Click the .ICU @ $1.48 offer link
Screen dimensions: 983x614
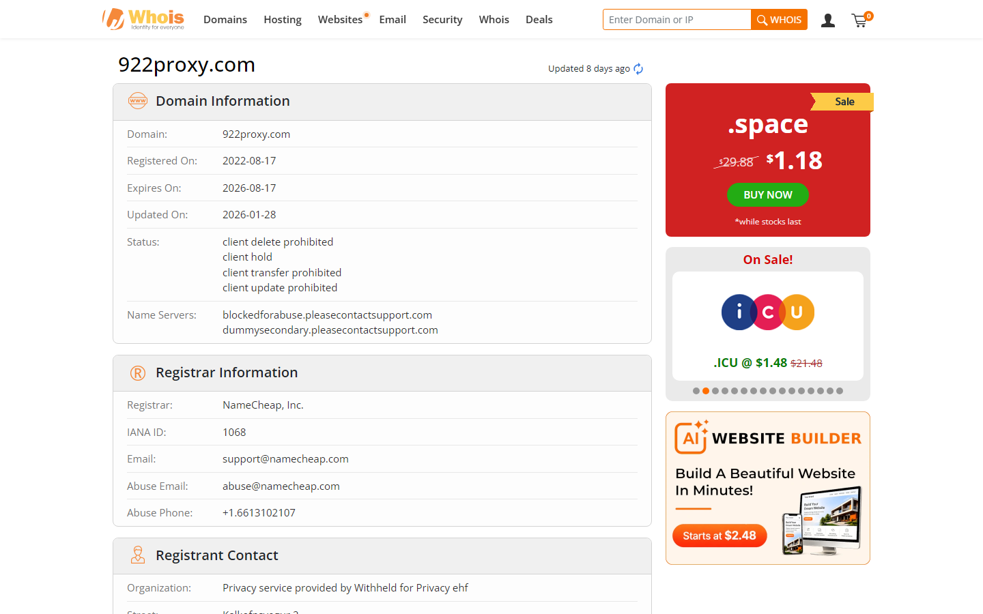[x=768, y=363]
